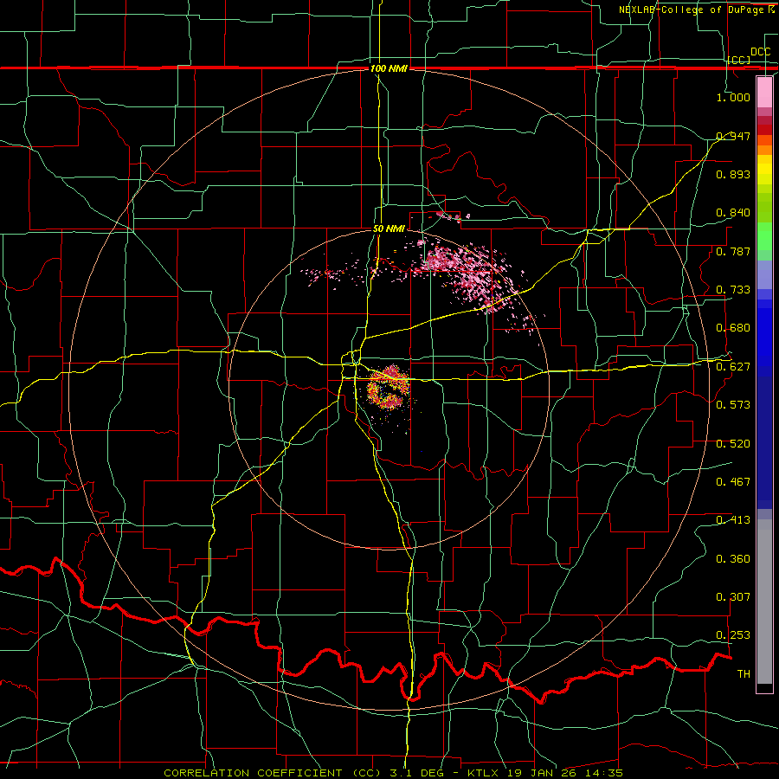The image size is (779, 779).
Task: Click the NEXLAB-College of DuPage label
Action: pos(696,10)
